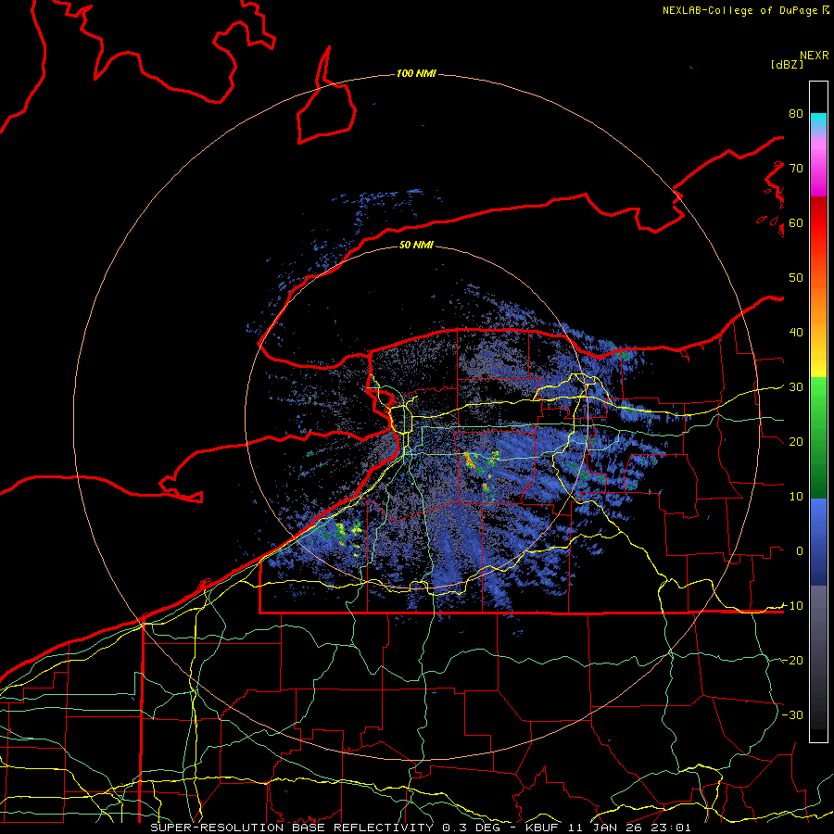The width and height of the screenshot is (834, 834).
Task: Click the 40 value on dBZ scale
Action: pos(796,333)
